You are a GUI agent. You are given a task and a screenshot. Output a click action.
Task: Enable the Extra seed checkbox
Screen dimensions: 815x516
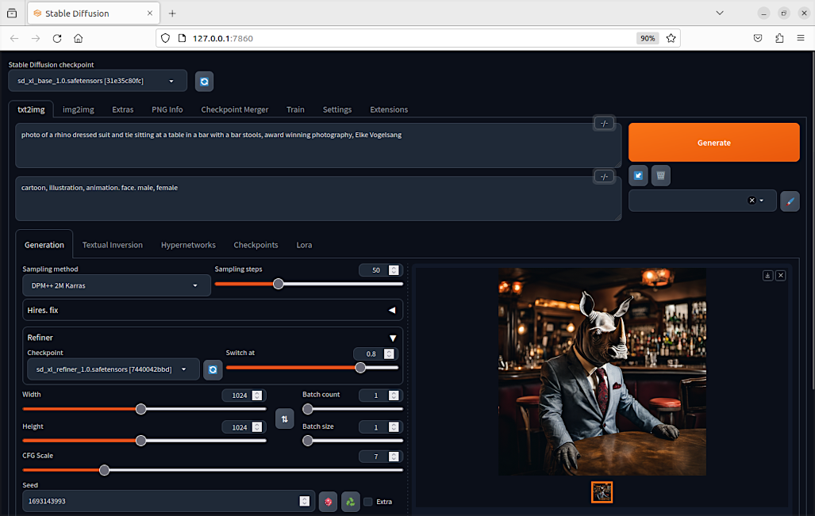point(368,502)
